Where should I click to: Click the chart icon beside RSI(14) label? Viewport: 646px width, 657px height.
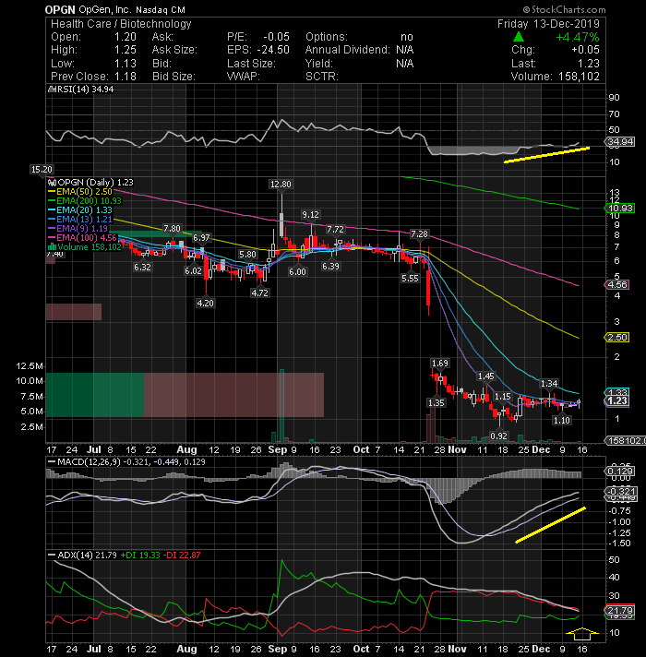tap(52, 90)
